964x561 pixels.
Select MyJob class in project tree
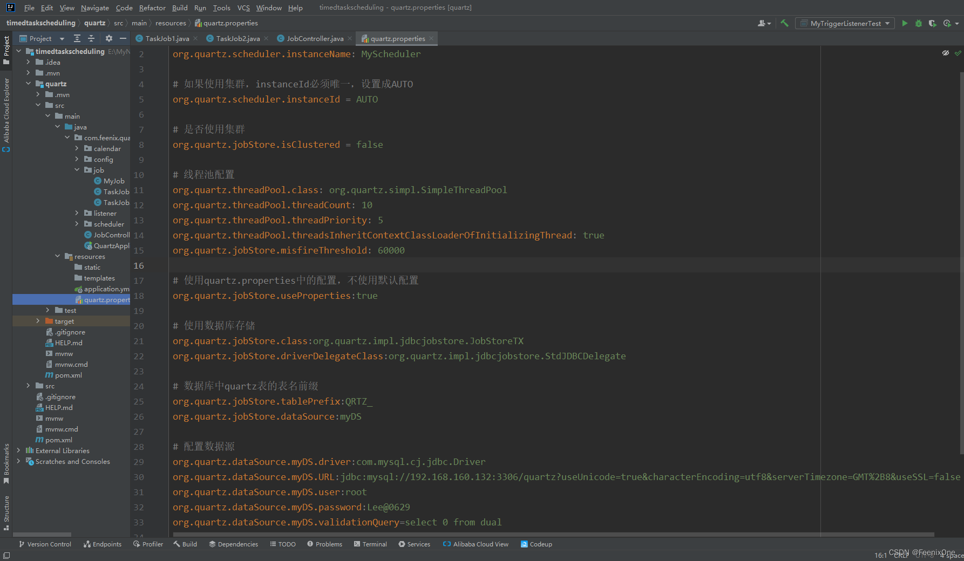coord(114,181)
